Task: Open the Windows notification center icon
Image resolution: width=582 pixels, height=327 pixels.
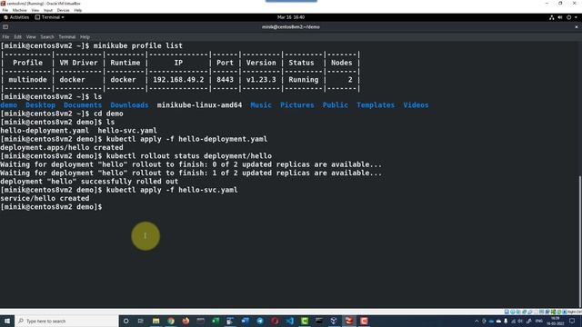Action: click(572, 321)
